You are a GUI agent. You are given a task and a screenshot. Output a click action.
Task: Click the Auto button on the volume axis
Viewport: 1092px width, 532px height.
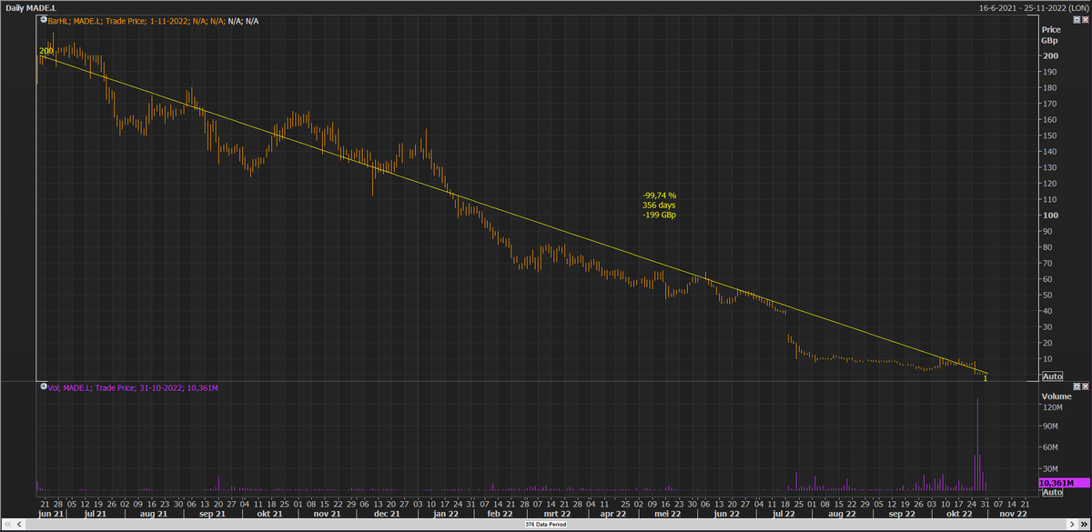coord(1052,492)
